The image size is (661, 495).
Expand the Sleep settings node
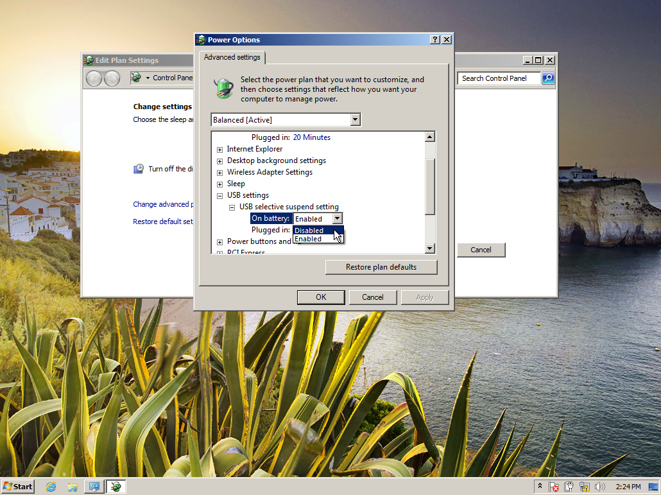(219, 184)
